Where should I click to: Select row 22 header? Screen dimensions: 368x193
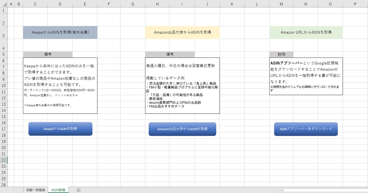coord(4,160)
